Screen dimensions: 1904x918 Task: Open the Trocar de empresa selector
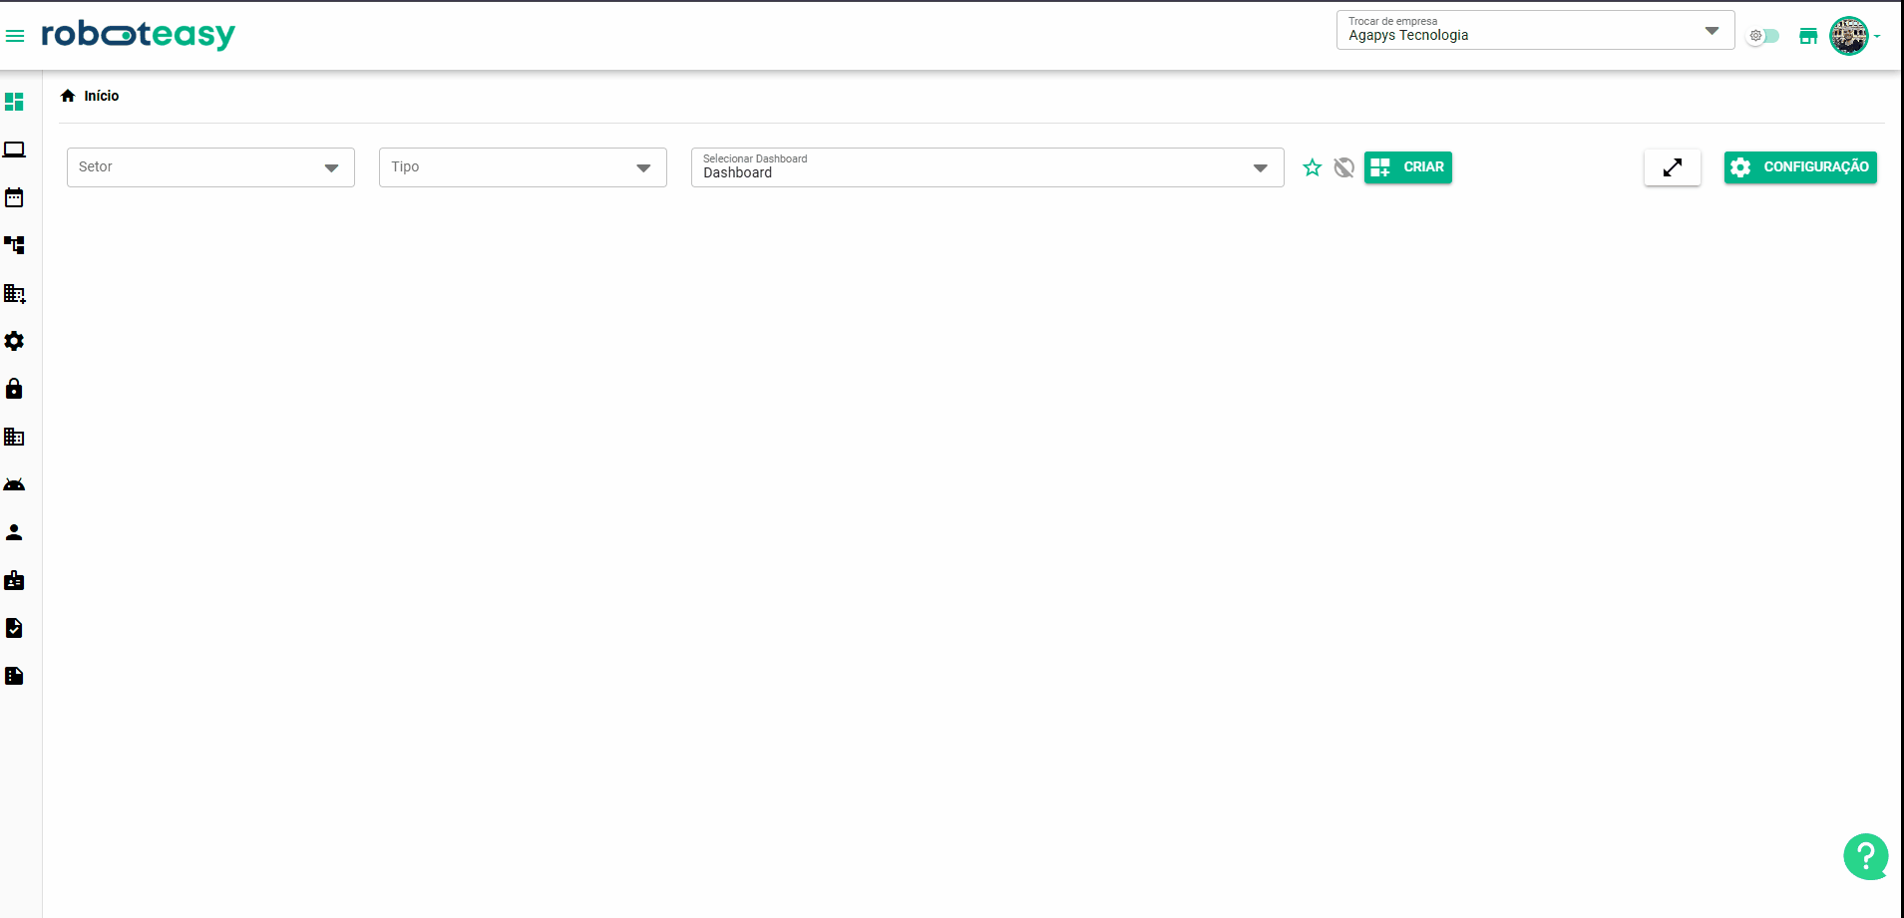coord(1534,30)
